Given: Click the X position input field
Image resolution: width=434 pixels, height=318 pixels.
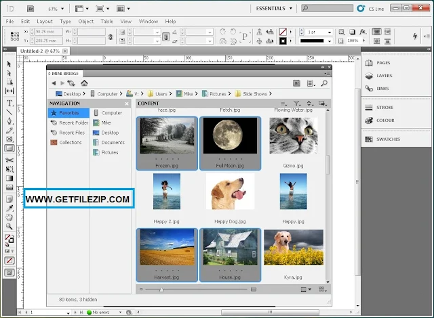Looking at the screenshot, I should (49, 32).
